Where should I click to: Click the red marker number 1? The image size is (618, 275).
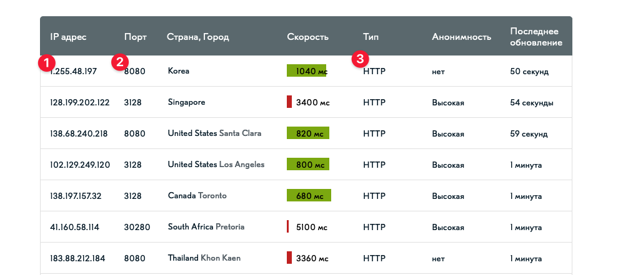(46, 64)
